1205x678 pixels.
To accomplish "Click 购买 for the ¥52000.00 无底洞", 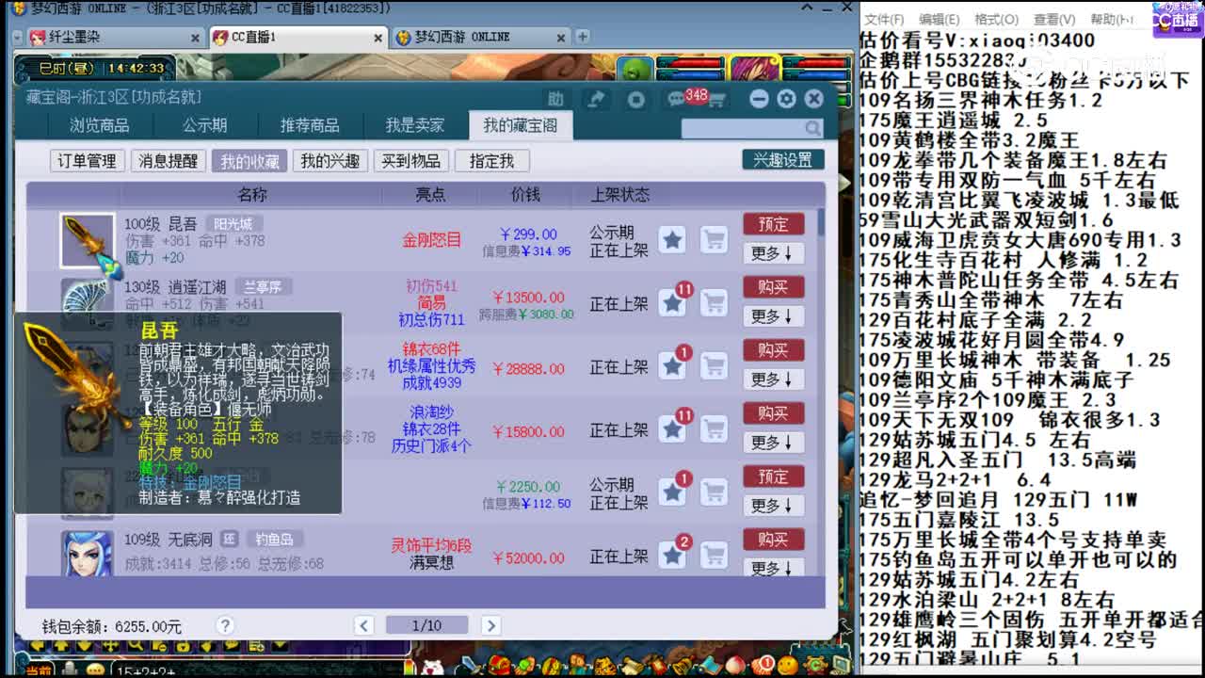I will (x=773, y=540).
